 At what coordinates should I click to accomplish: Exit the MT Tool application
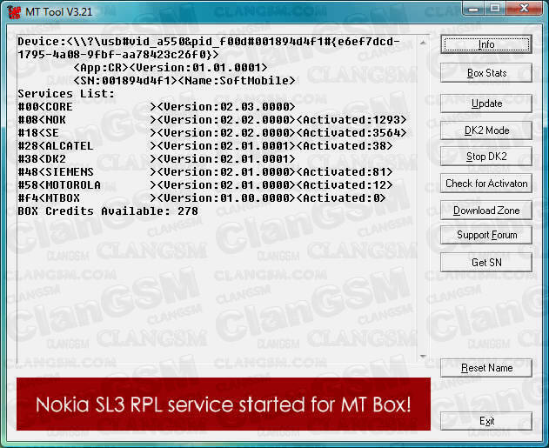[x=486, y=421]
